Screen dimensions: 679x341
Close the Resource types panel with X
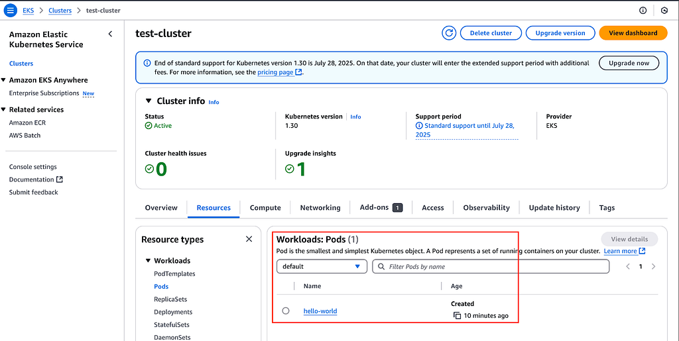click(x=249, y=239)
